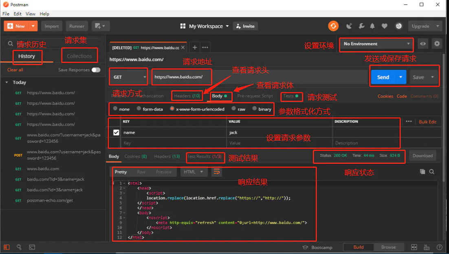This screenshot has width=449, height=254.
Task: Open the Postman console icon
Action: [x=32, y=247]
